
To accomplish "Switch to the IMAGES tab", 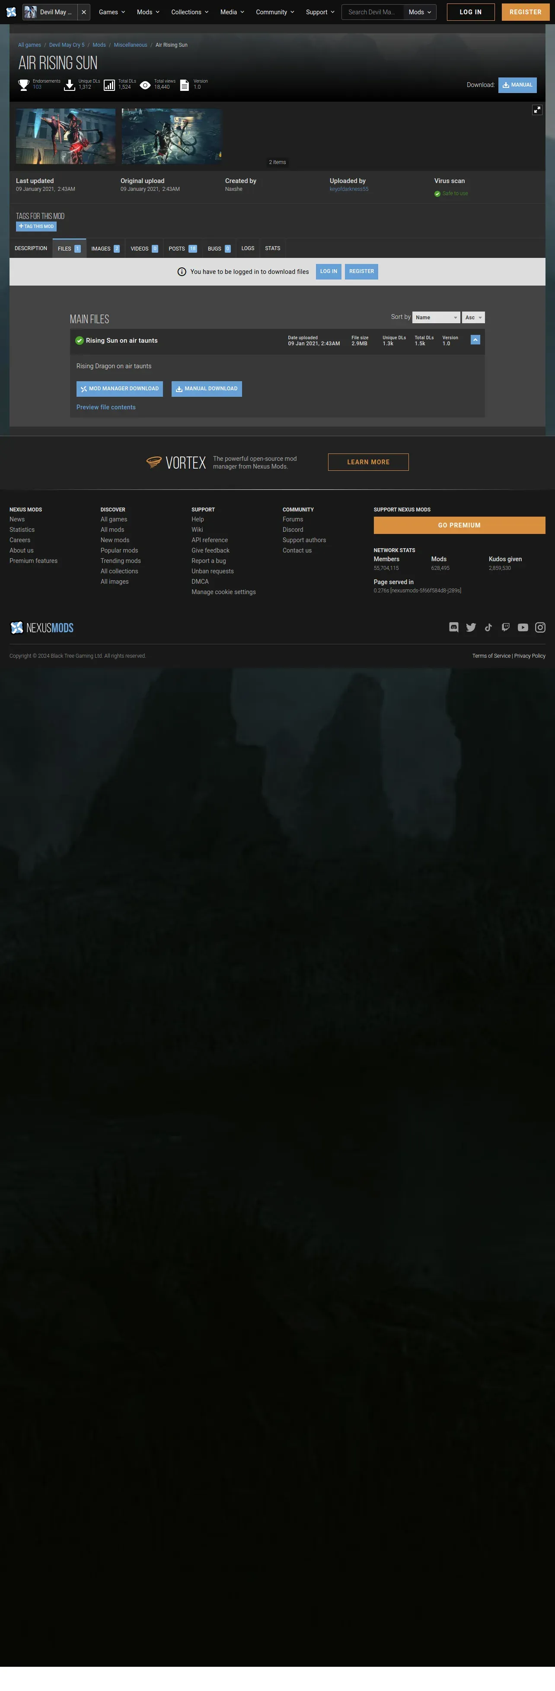I will [105, 248].
